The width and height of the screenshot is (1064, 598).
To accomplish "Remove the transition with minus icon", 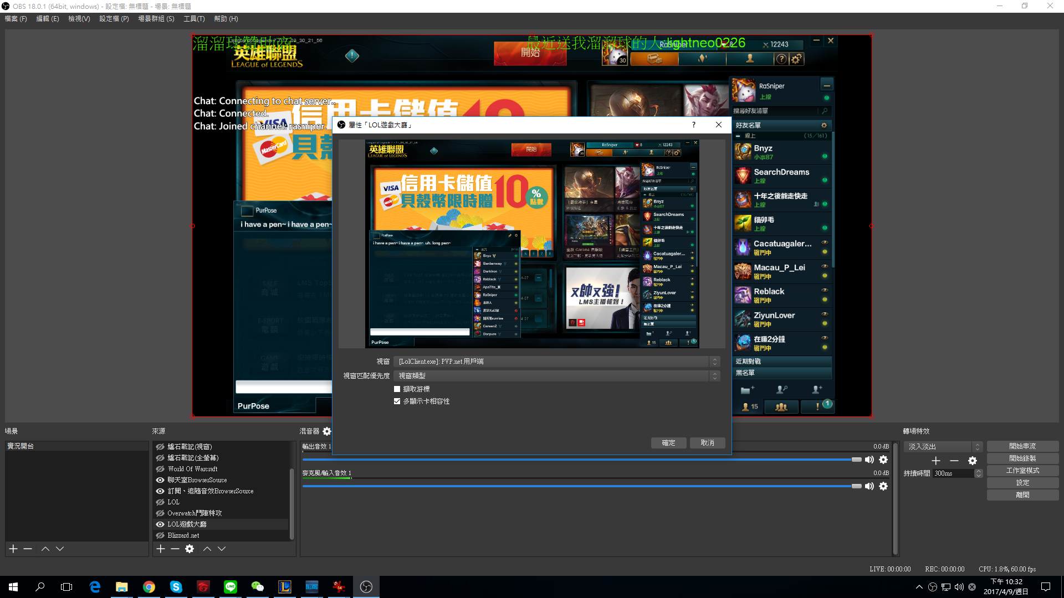I will coord(954,461).
